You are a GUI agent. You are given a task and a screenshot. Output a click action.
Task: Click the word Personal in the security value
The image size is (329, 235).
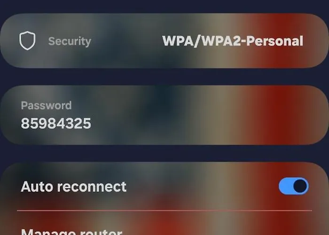click(x=274, y=41)
